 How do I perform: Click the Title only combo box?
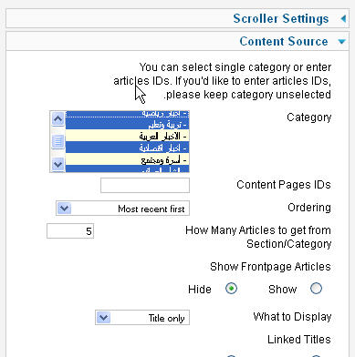[x=142, y=318]
